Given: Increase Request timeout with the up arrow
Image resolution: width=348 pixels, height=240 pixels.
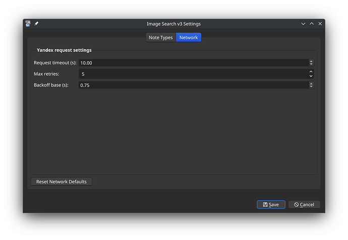Looking at the screenshot, I should 311,61.
